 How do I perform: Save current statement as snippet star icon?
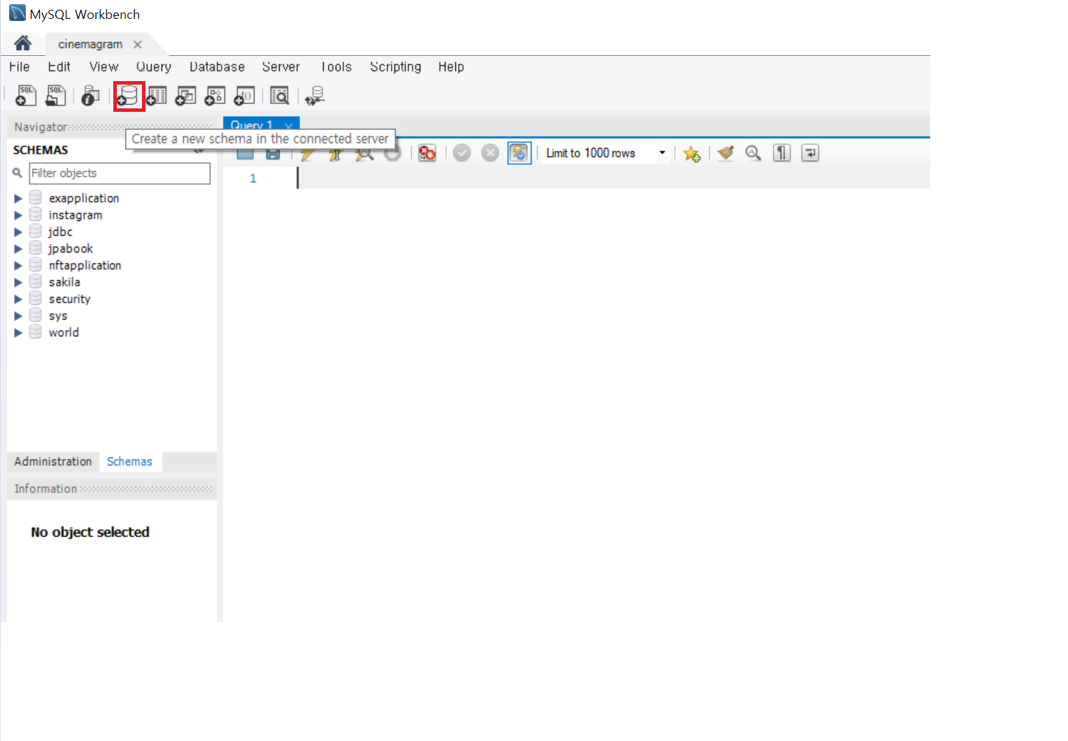point(692,153)
